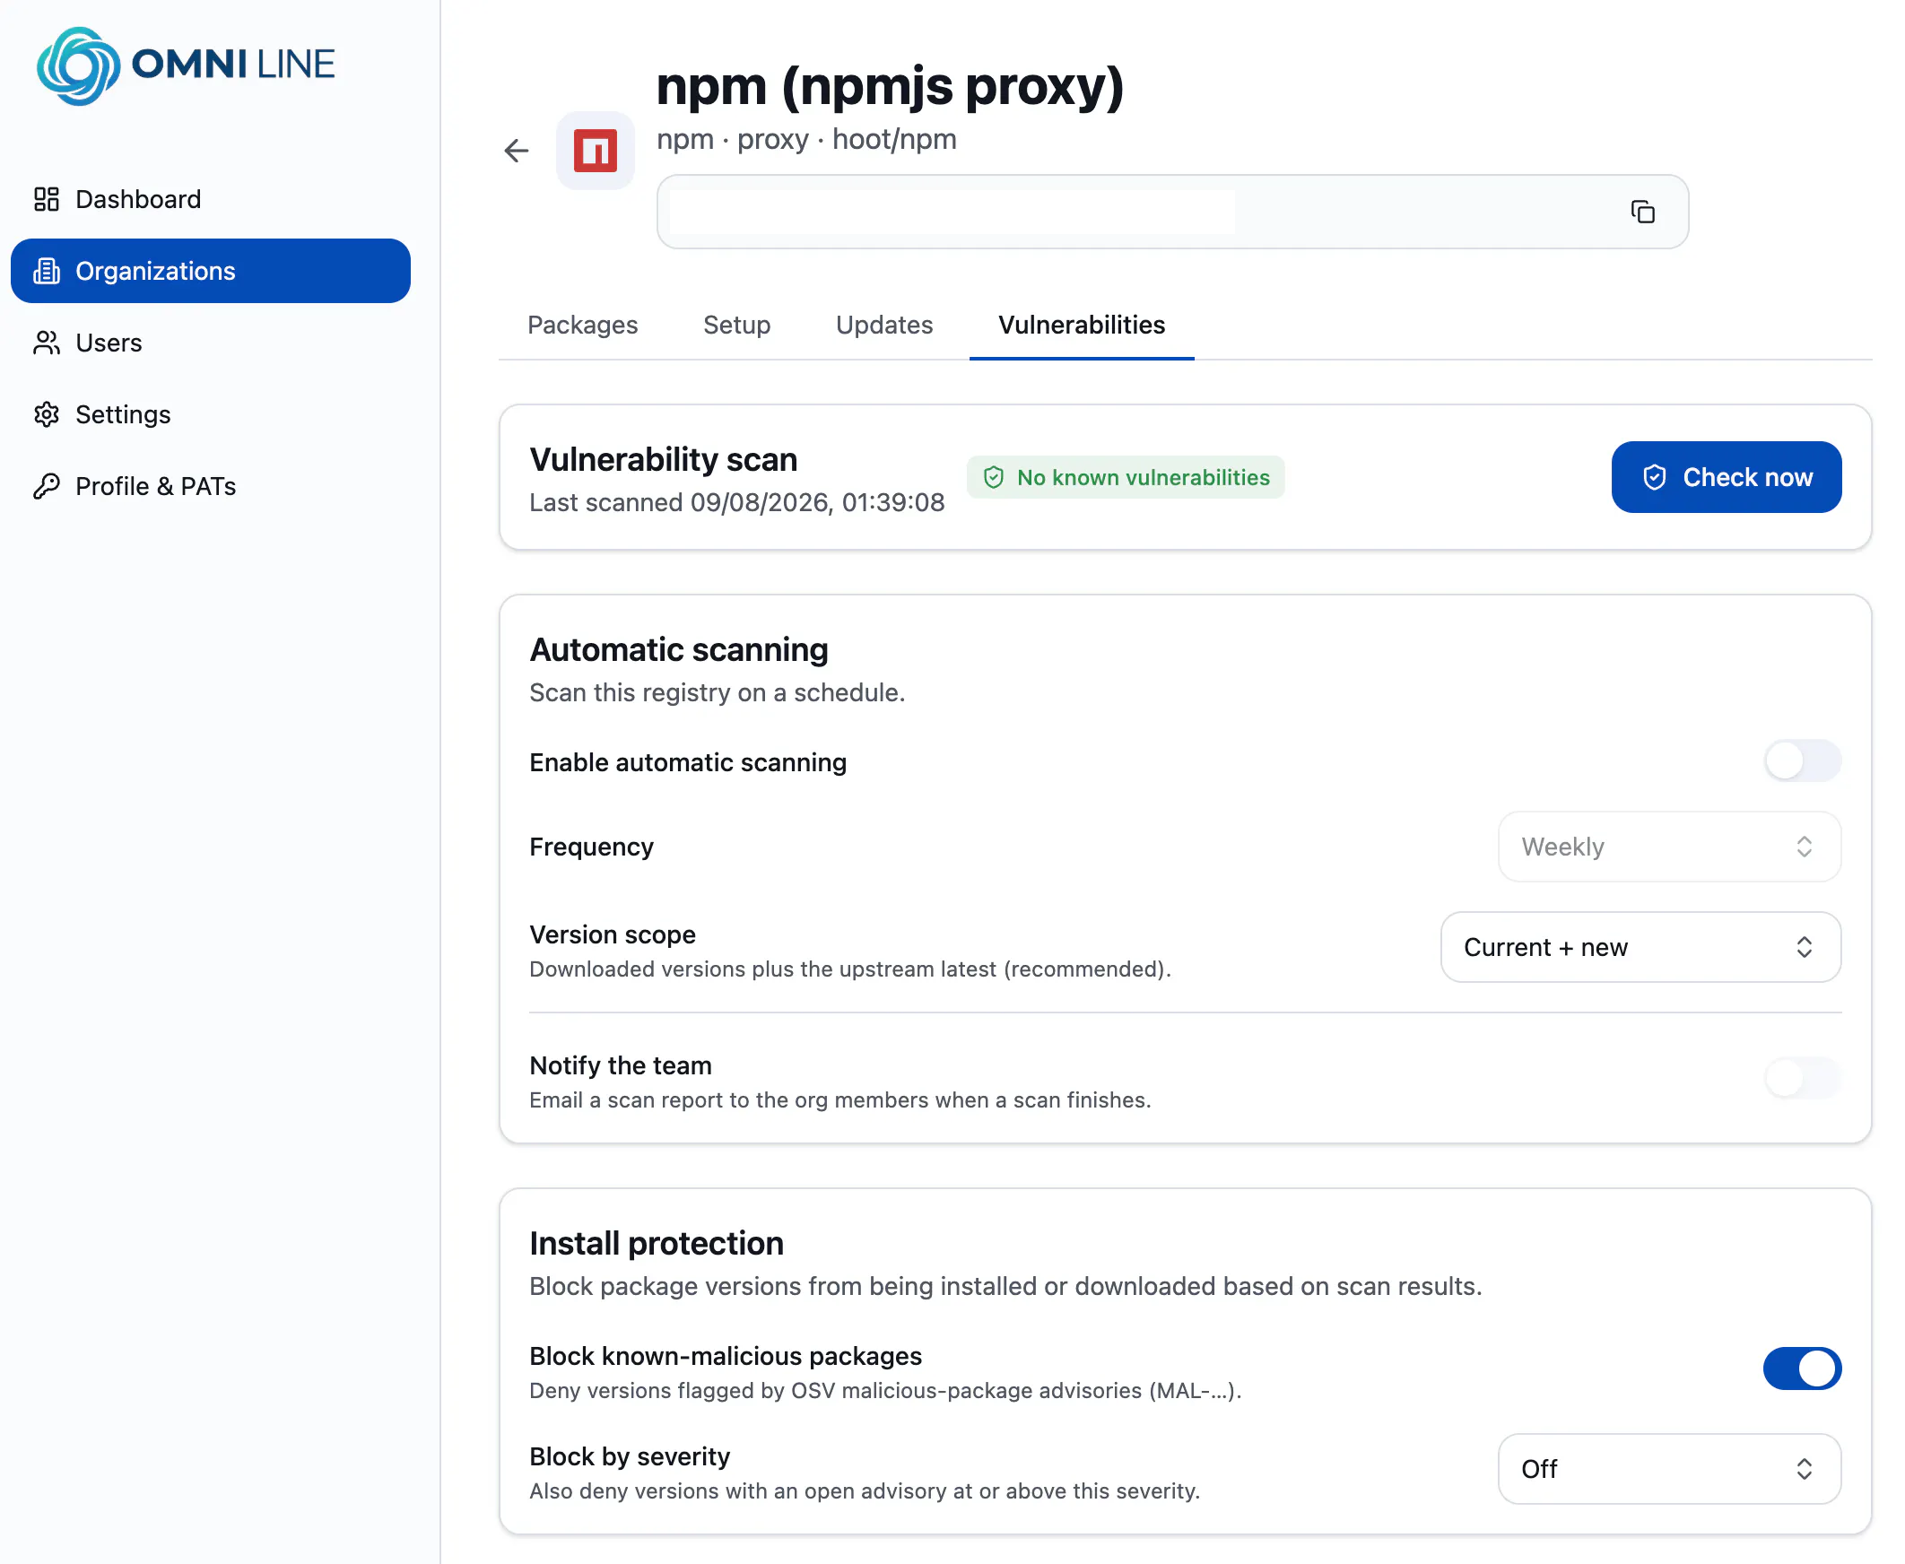Click the Dashboard grid icon
The image size is (1905, 1564).
coord(47,199)
